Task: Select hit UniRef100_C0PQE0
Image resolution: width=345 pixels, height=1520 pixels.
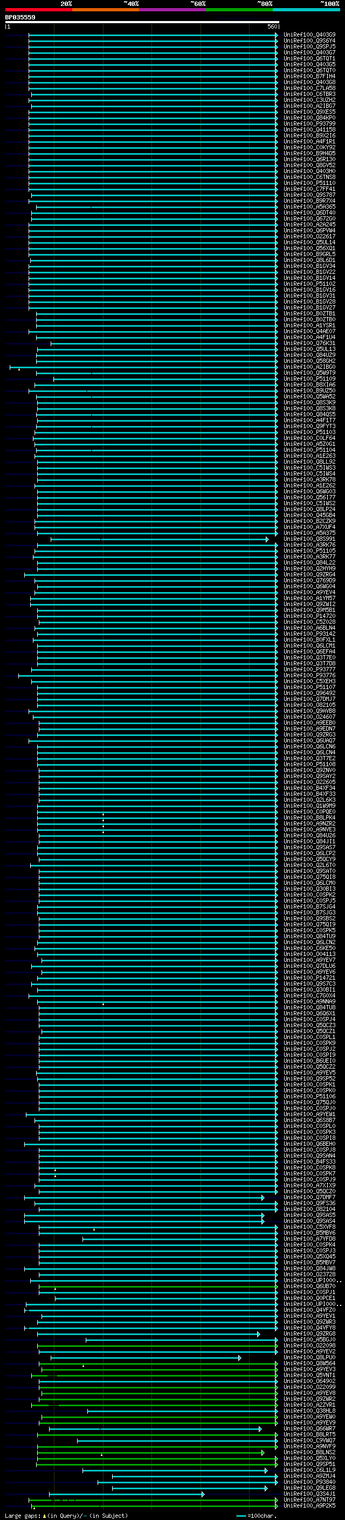Action: (309, 811)
